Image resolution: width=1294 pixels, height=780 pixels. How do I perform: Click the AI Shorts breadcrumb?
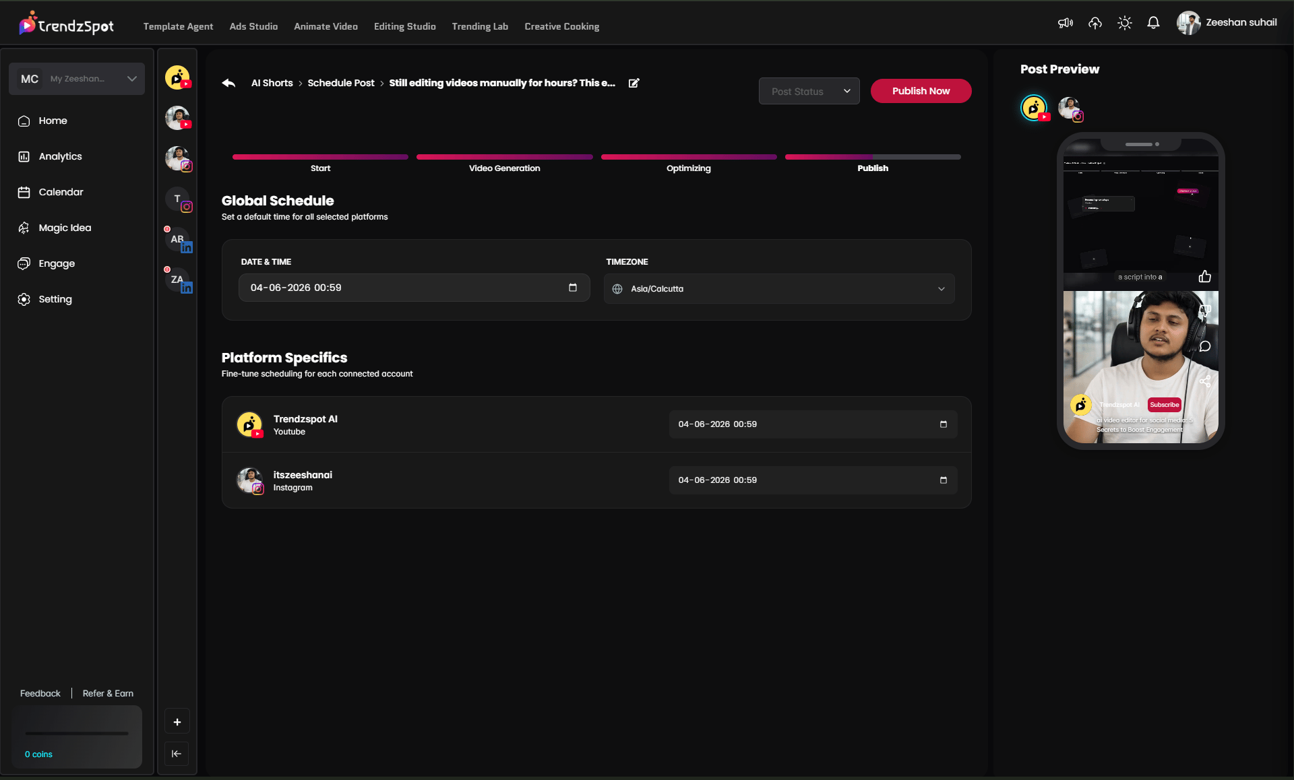(x=272, y=83)
